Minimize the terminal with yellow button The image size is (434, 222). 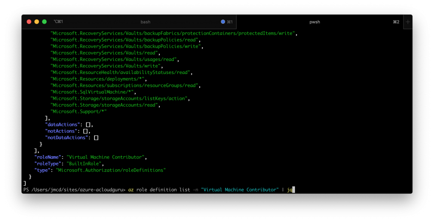[x=37, y=22]
